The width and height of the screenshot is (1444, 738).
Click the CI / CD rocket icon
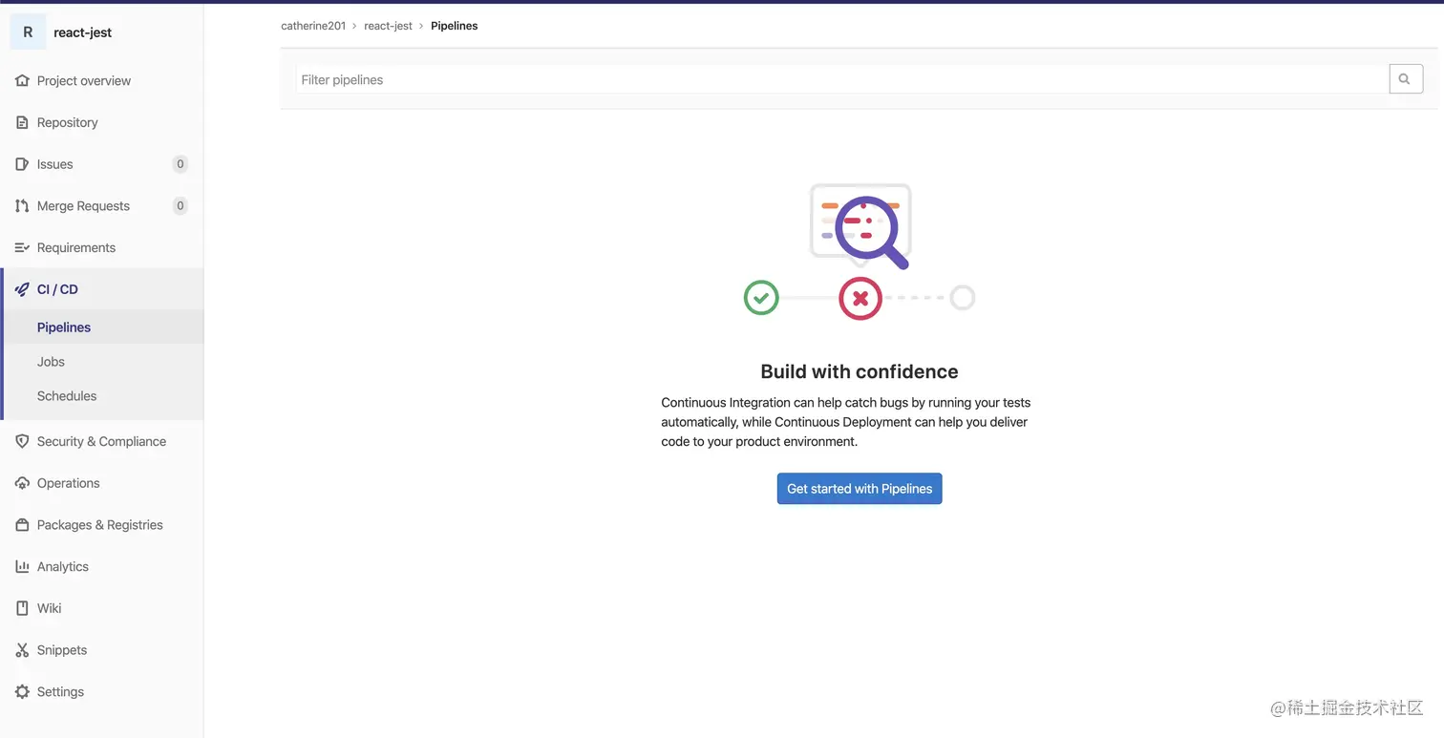22,289
